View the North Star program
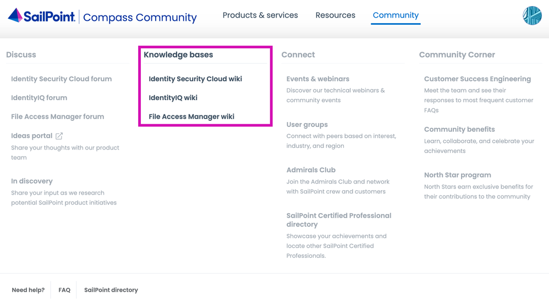This screenshot has height=300, width=549. [457, 175]
